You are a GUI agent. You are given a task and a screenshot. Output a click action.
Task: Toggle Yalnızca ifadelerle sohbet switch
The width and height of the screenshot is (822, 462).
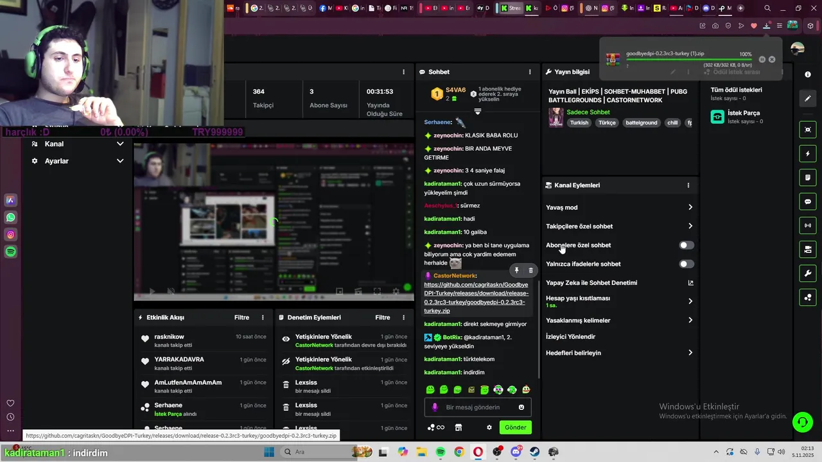686,264
